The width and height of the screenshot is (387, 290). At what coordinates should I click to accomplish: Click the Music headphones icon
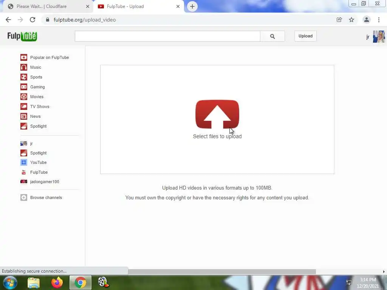(x=24, y=67)
